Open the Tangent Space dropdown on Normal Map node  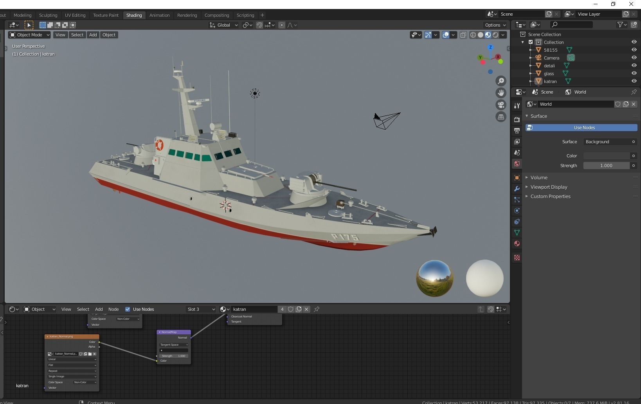click(174, 345)
